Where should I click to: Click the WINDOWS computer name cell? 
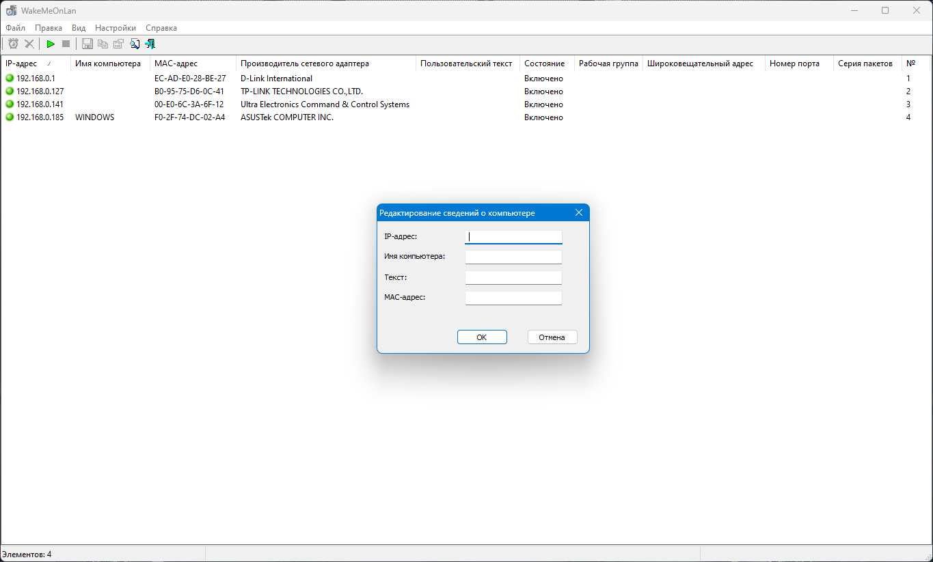coord(95,117)
